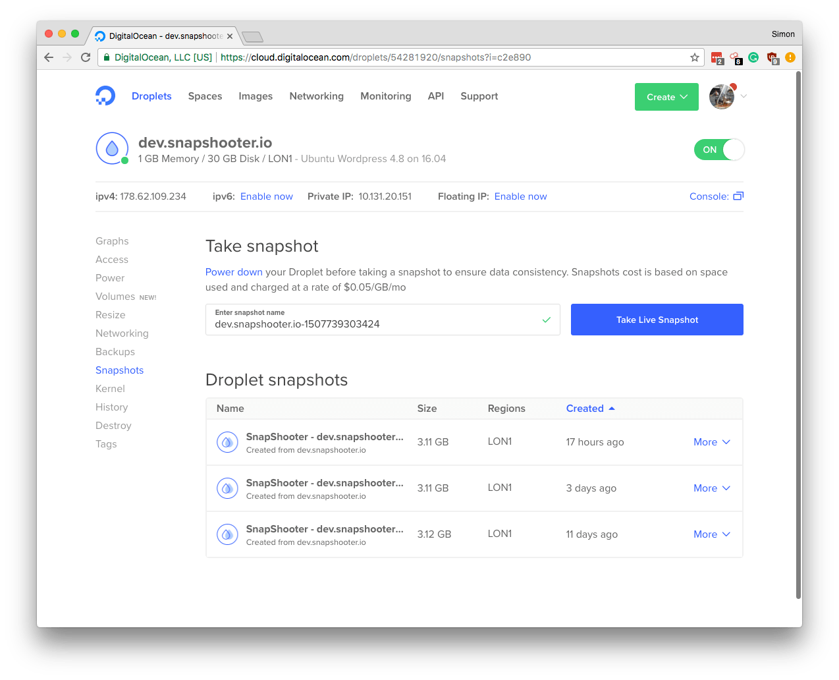Click the 3.12 GB size cell
Screen dimensions: 839x680
click(434, 534)
